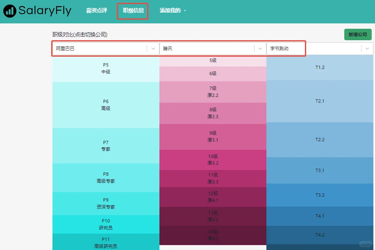
Task: Click the 12级 原4.1 block
Action: coord(213,197)
